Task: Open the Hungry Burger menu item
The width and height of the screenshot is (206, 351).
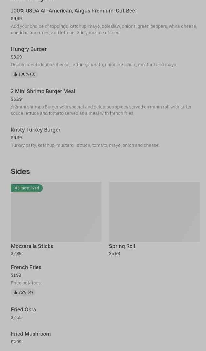Action: (x=29, y=49)
